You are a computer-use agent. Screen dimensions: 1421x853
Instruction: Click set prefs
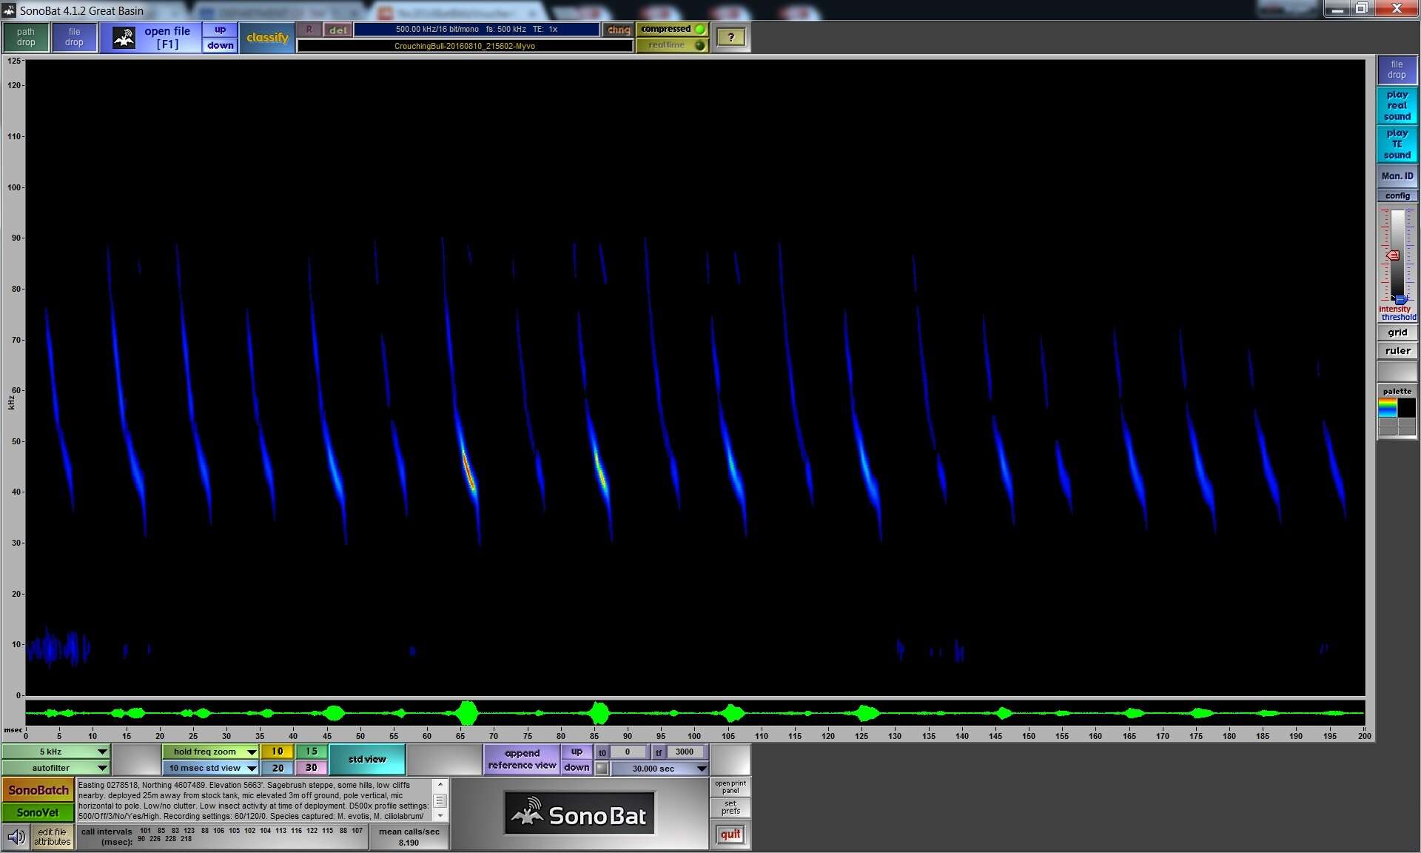coord(730,807)
